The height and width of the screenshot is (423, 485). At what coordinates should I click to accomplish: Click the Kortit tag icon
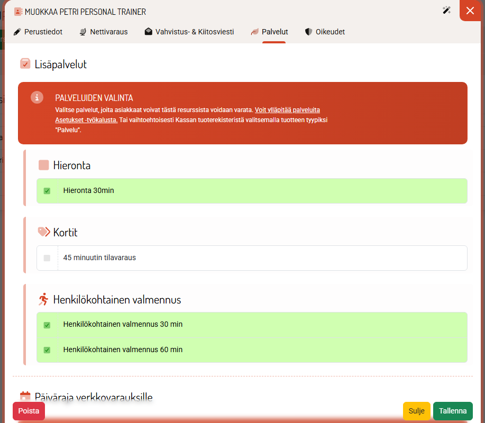click(44, 232)
